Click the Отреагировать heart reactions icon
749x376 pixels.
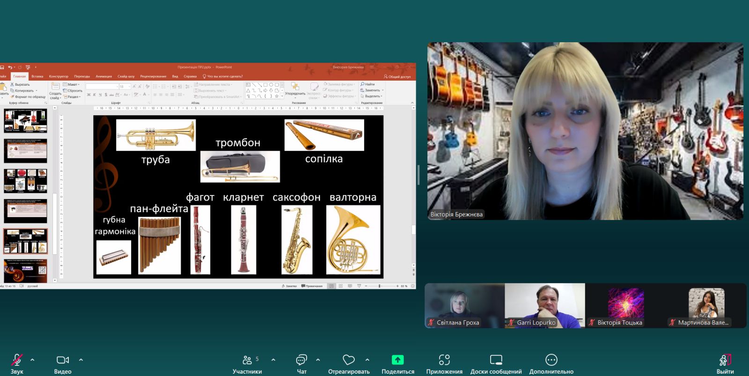[349, 361]
